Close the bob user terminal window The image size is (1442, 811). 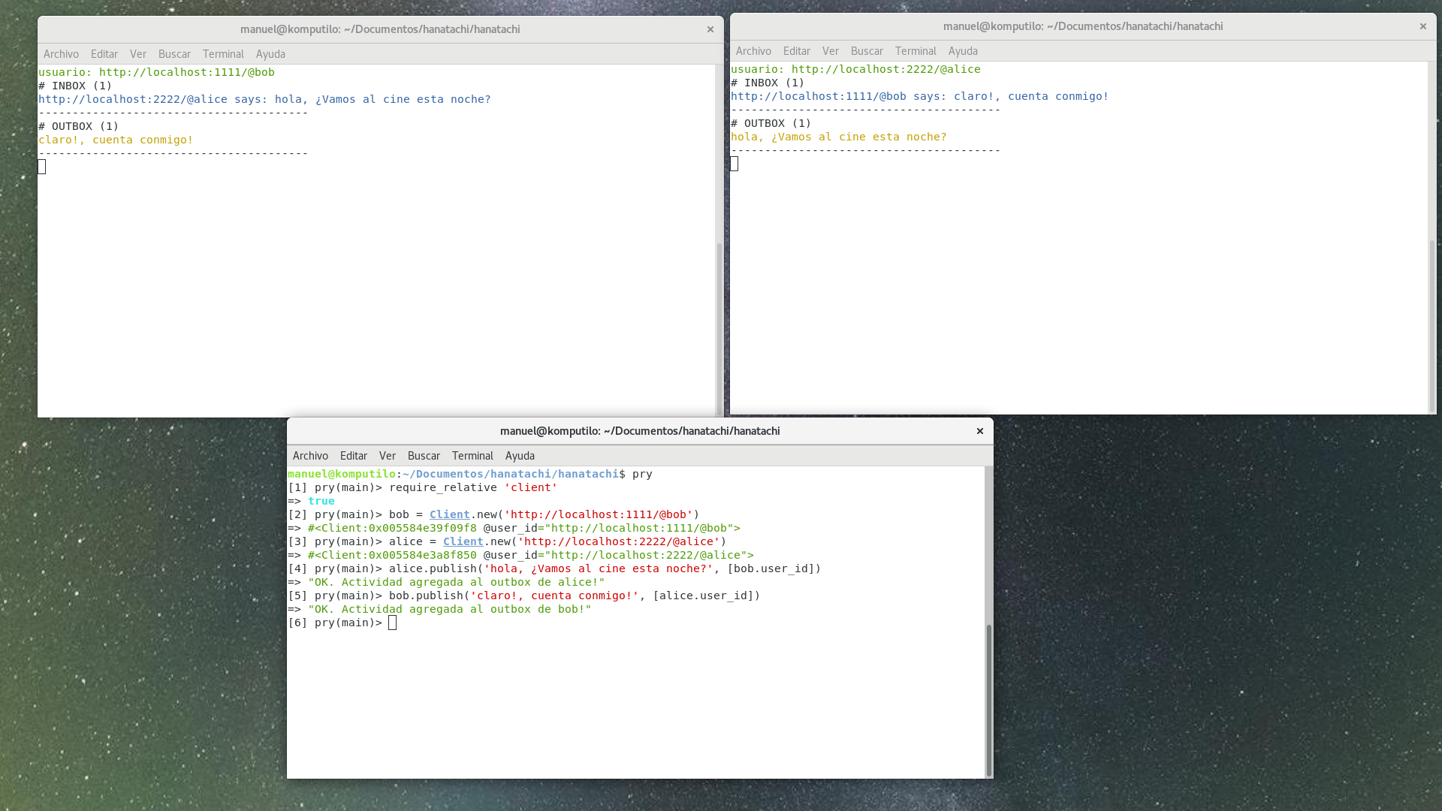[x=710, y=29]
